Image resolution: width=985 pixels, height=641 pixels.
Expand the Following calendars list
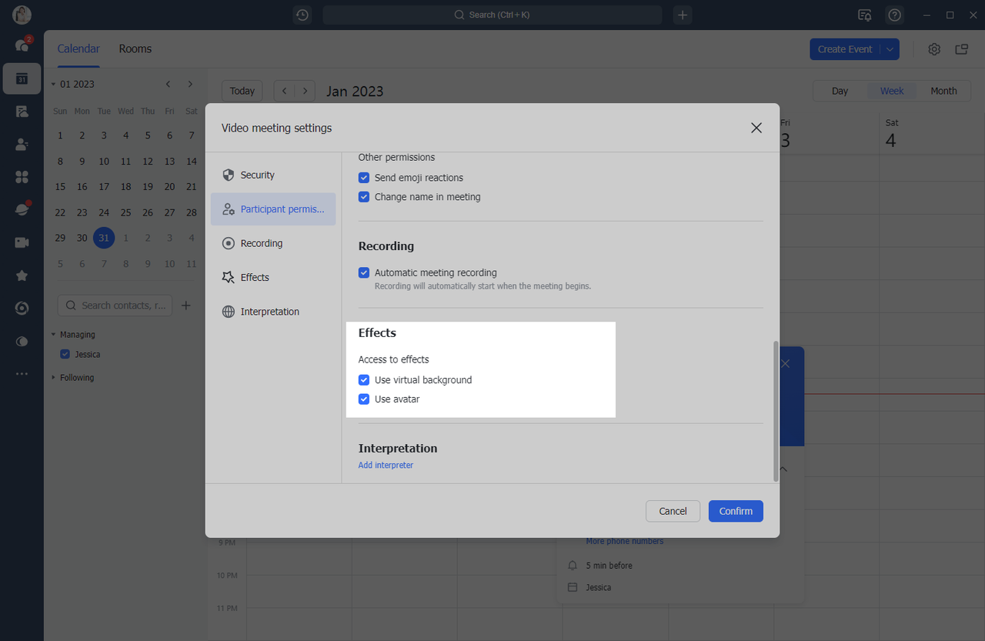click(54, 378)
